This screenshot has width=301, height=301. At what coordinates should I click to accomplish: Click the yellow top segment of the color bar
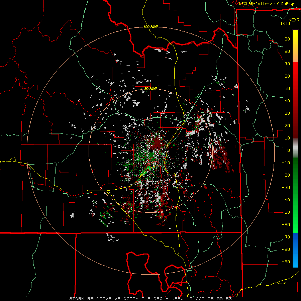coord(295,46)
